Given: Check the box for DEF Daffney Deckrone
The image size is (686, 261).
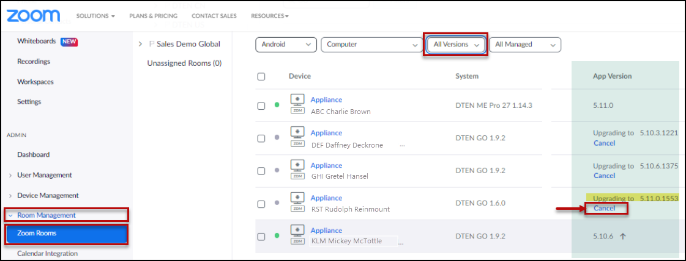Looking at the screenshot, I should (x=261, y=138).
